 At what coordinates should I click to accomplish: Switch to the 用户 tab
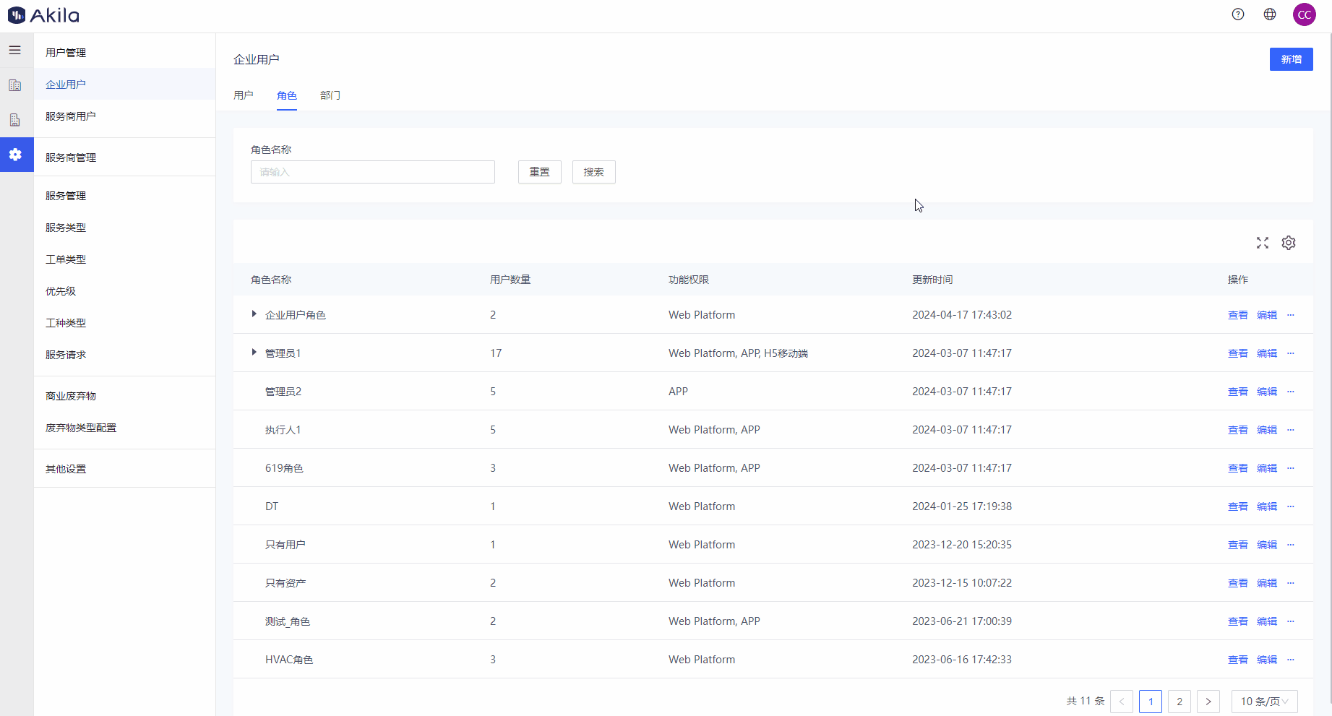tap(244, 95)
